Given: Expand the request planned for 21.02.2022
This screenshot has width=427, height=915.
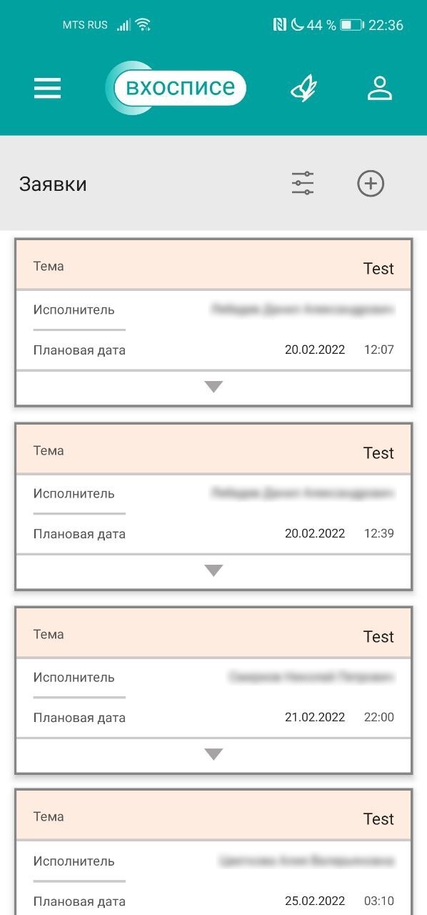Looking at the screenshot, I should coord(213,753).
